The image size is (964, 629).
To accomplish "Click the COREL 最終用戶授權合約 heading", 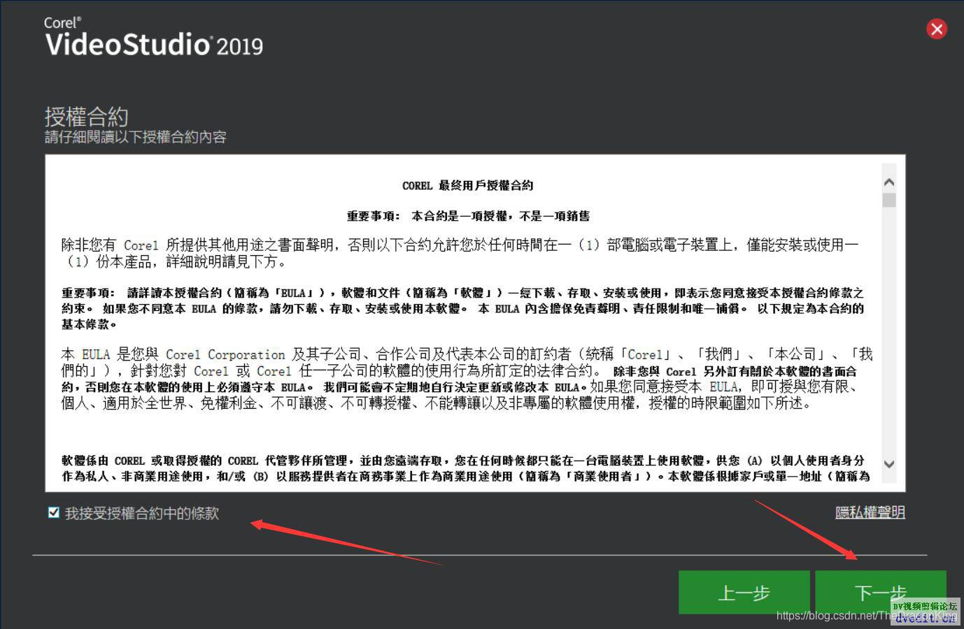I will (x=467, y=185).
